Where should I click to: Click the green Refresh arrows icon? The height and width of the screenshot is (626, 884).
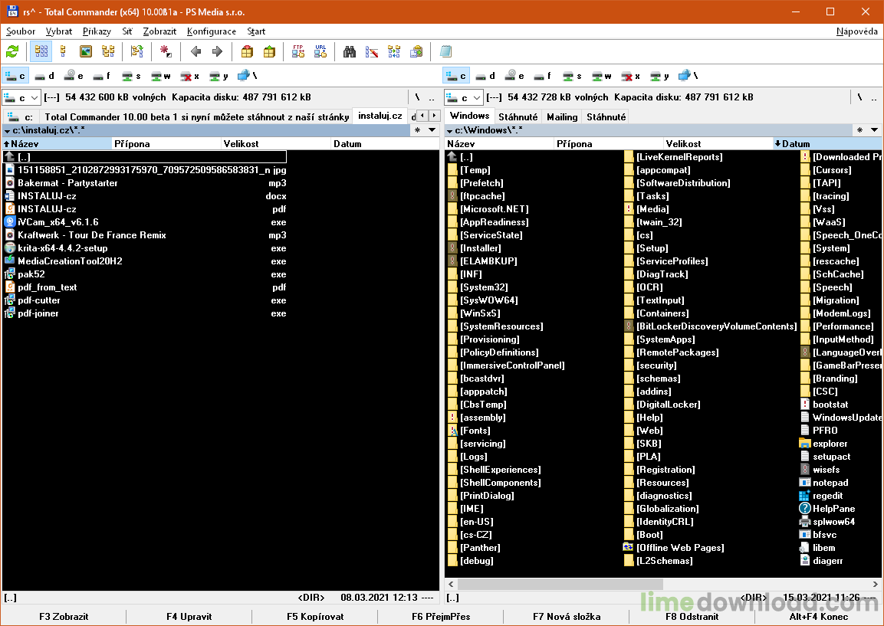12,52
